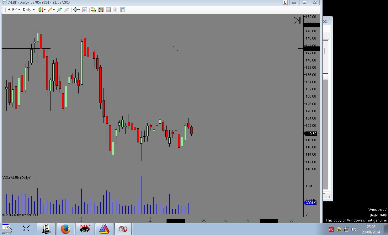
Task: Minimize the ALBK chart window
Action: coord(294,3)
